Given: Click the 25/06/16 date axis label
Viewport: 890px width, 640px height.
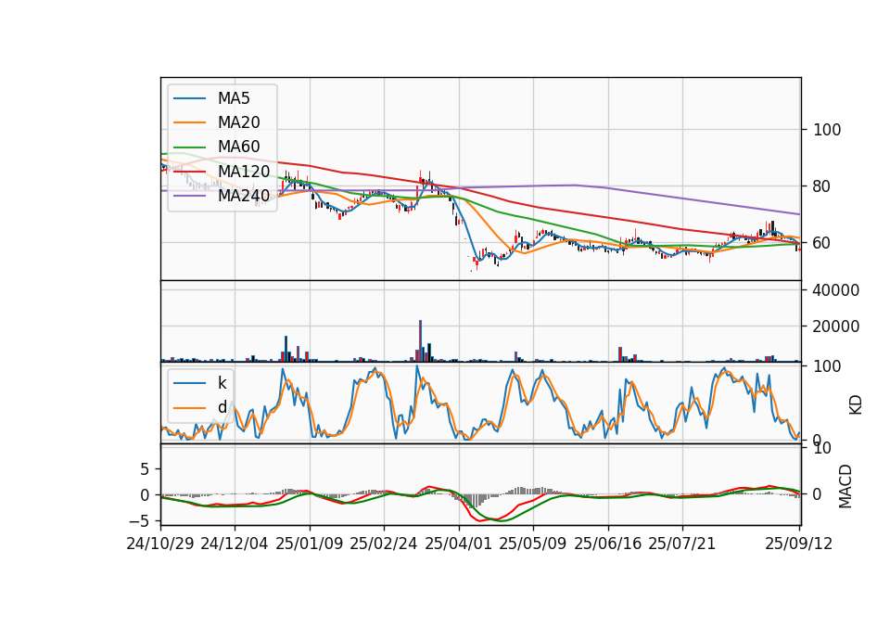Looking at the screenshot, I should [x=608, y=544].
